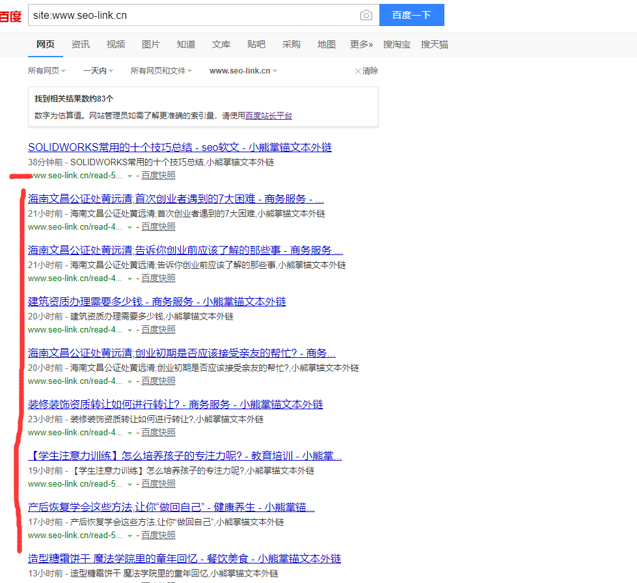Click the camera image search icon
The image size is (637, 583).
366,15
